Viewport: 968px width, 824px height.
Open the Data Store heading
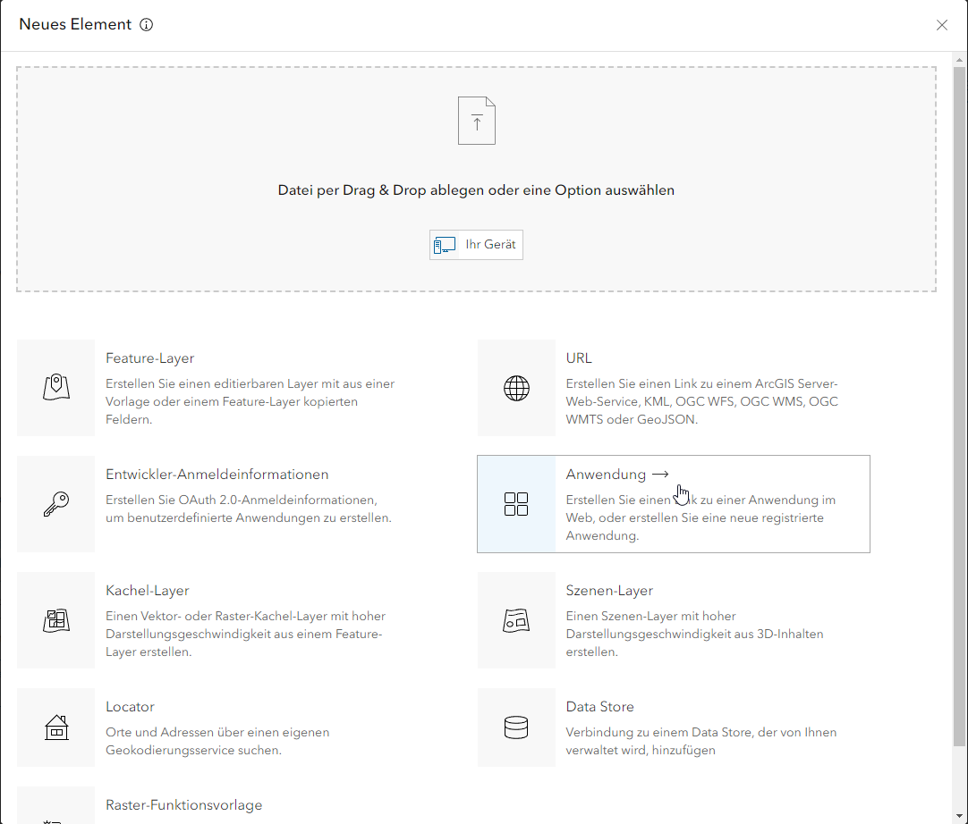[x=599, y=707]
